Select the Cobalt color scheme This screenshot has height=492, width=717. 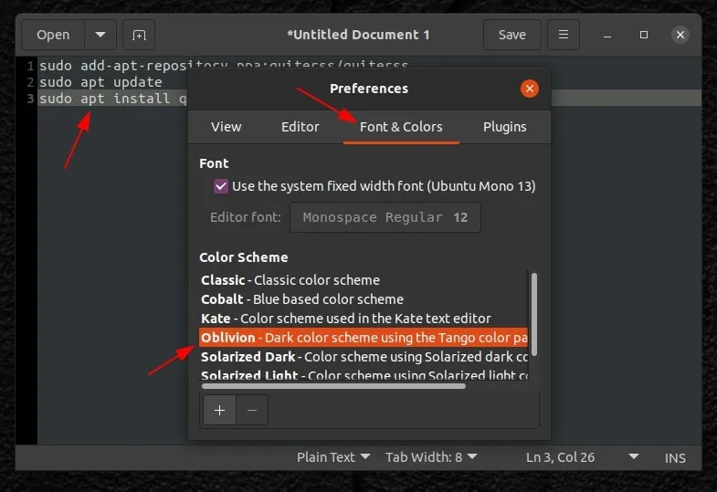302,299
